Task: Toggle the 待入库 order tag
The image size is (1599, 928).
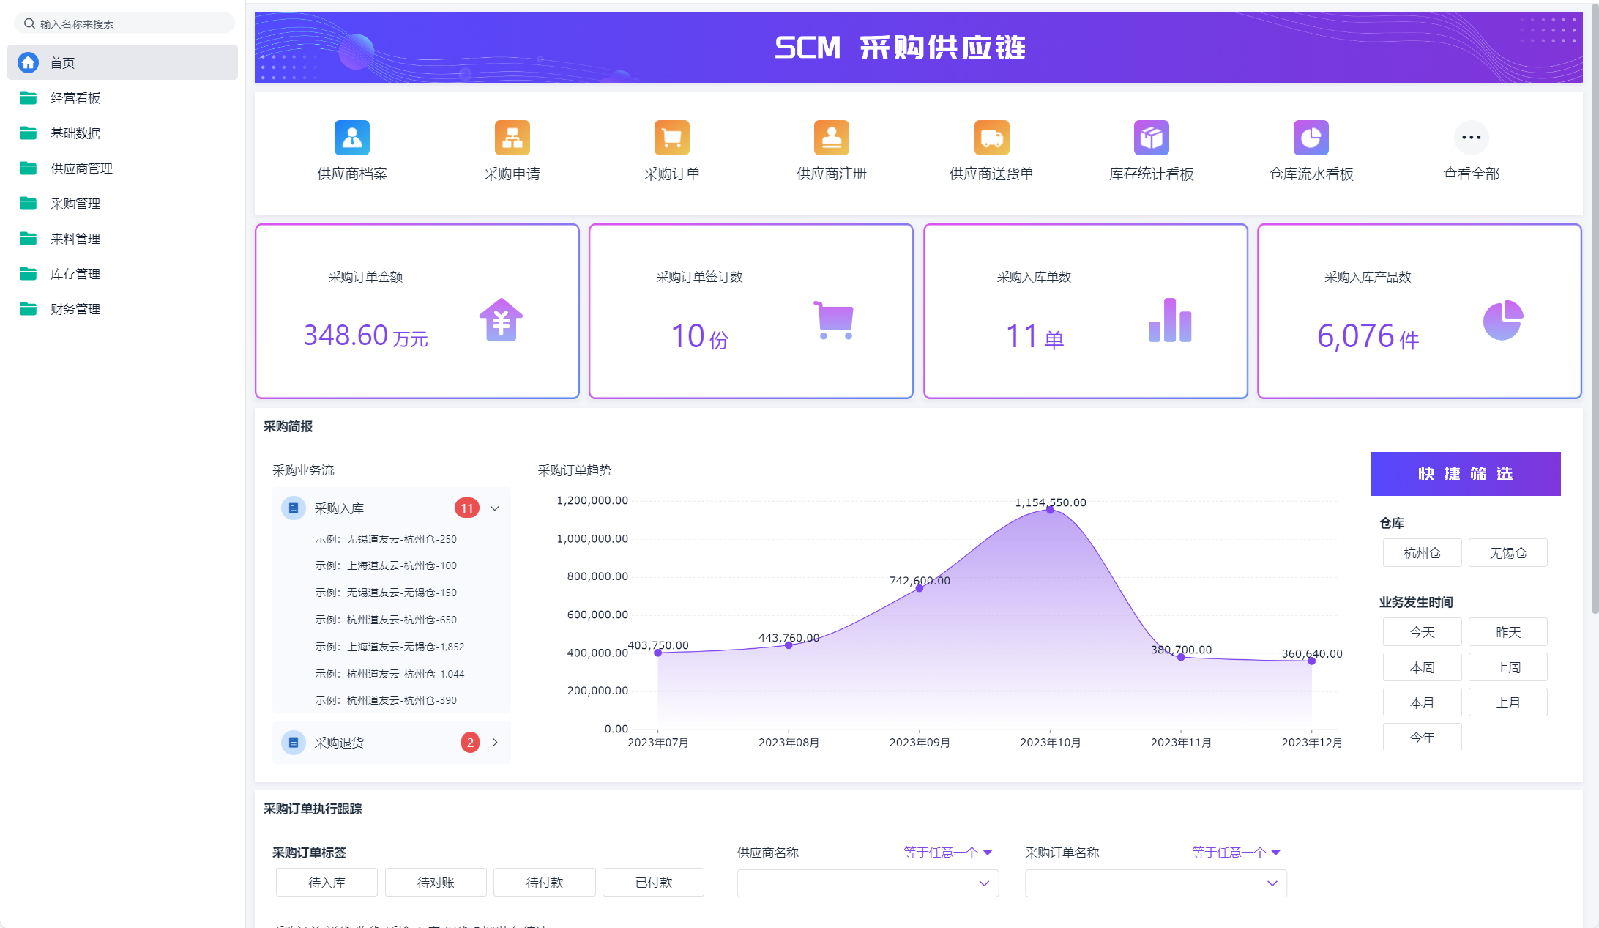Action: (327, 883)
